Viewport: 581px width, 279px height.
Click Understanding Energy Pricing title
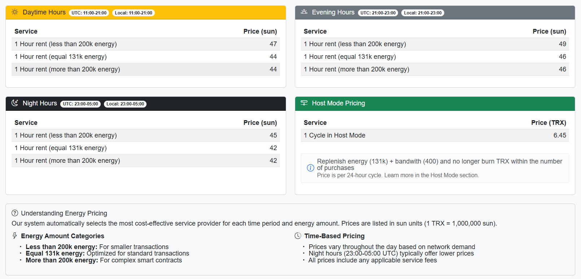(64, 213)
